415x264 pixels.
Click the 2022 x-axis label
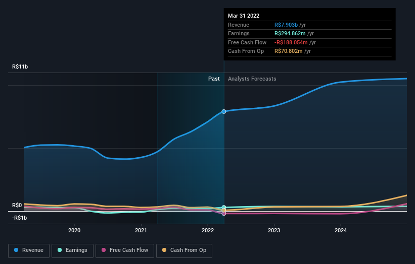(x=207, y=230)
